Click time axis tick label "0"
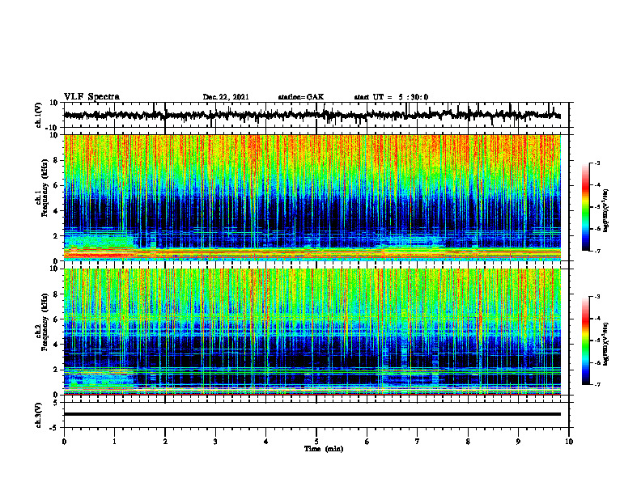Viewport: 641px width, 495px height. point(64,442)
